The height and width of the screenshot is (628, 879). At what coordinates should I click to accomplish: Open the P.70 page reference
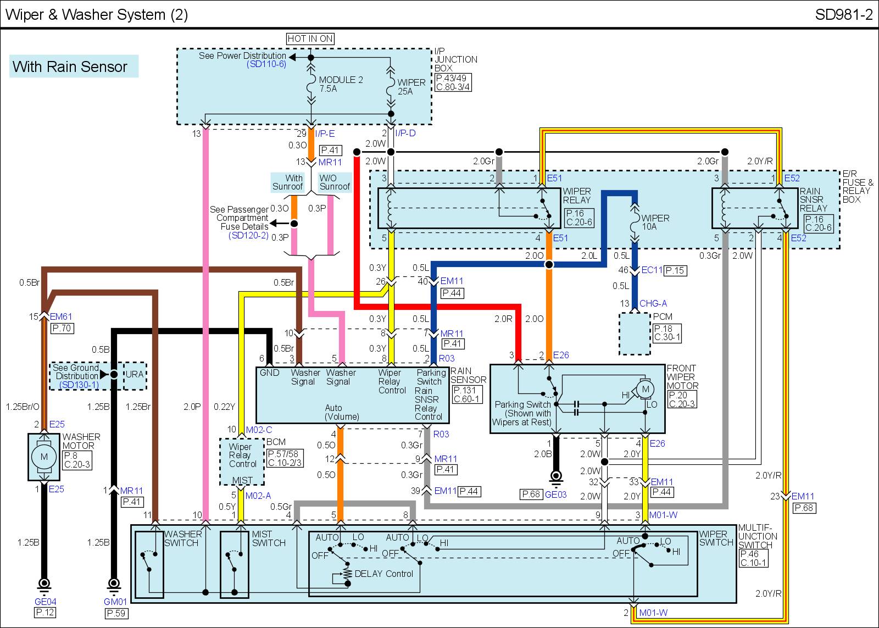(x=62, y=329)
